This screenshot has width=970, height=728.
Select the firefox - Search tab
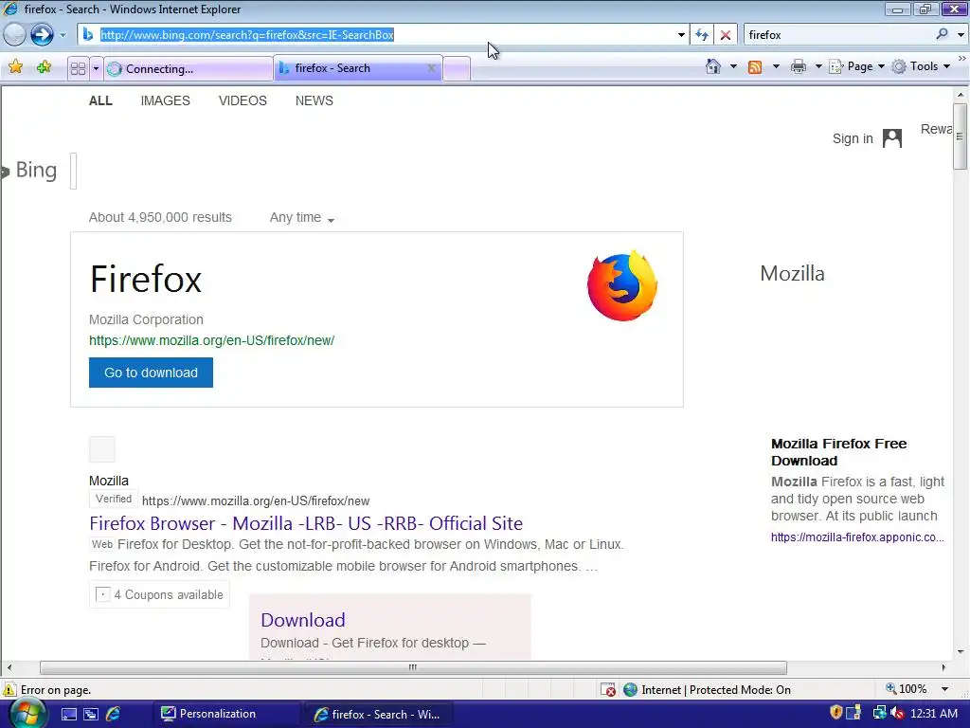tap(357, 68)
